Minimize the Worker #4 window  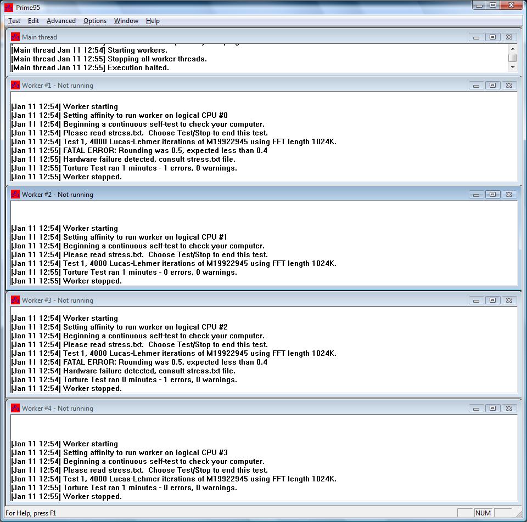click(476, 408)
